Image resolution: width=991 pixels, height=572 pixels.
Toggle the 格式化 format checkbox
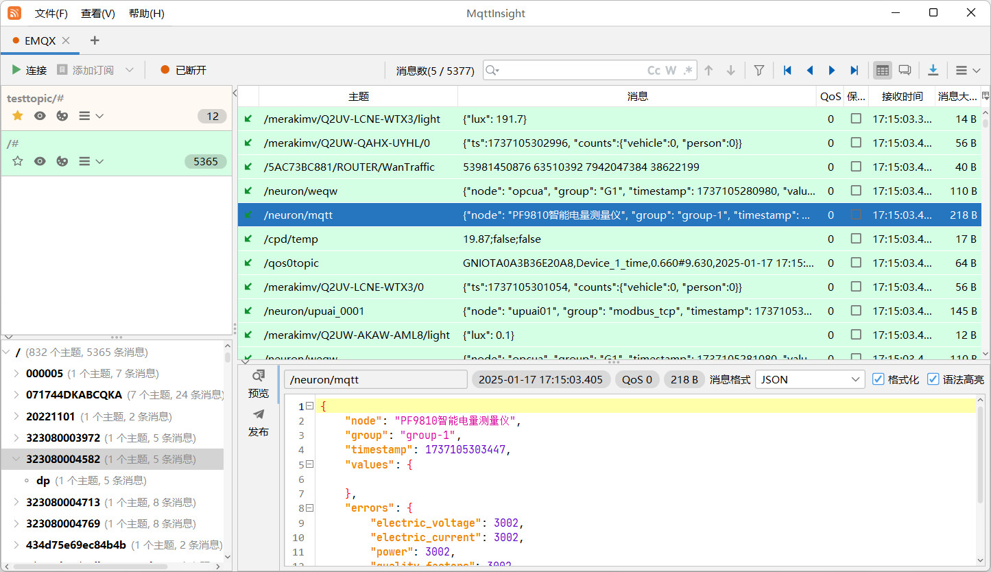(878, 379)
